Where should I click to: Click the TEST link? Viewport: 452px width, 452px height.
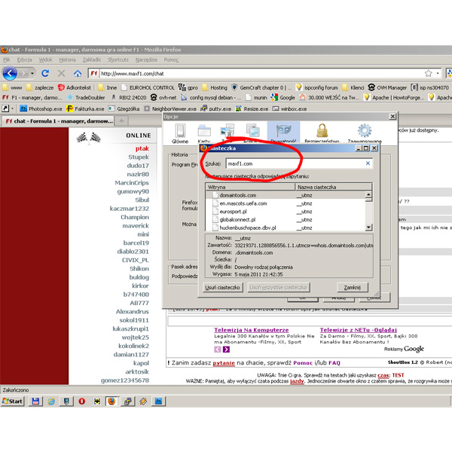point(398,375)
